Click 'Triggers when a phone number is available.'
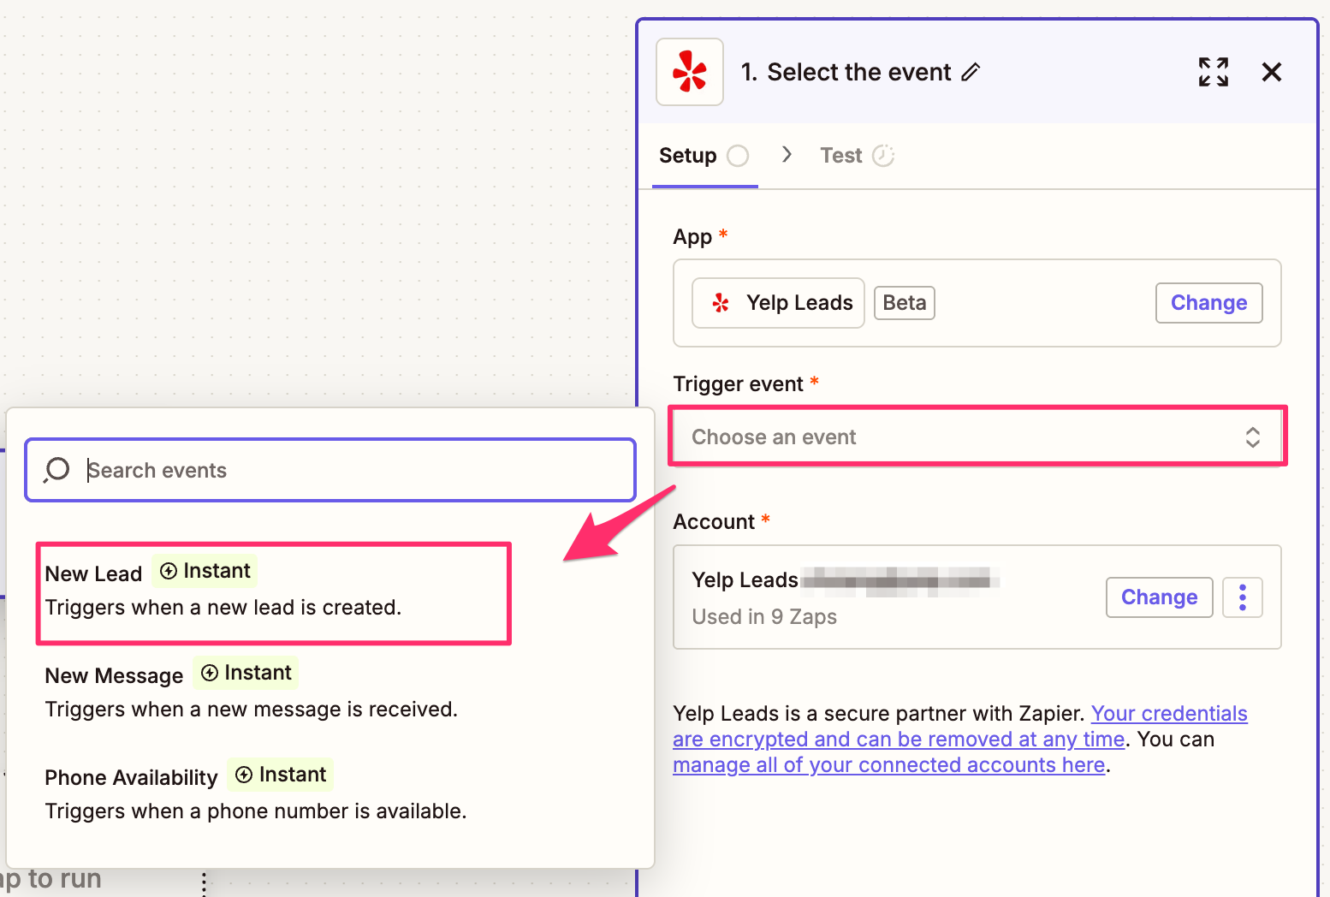Screen dimensions: 1330x897 tap(256, 811)
